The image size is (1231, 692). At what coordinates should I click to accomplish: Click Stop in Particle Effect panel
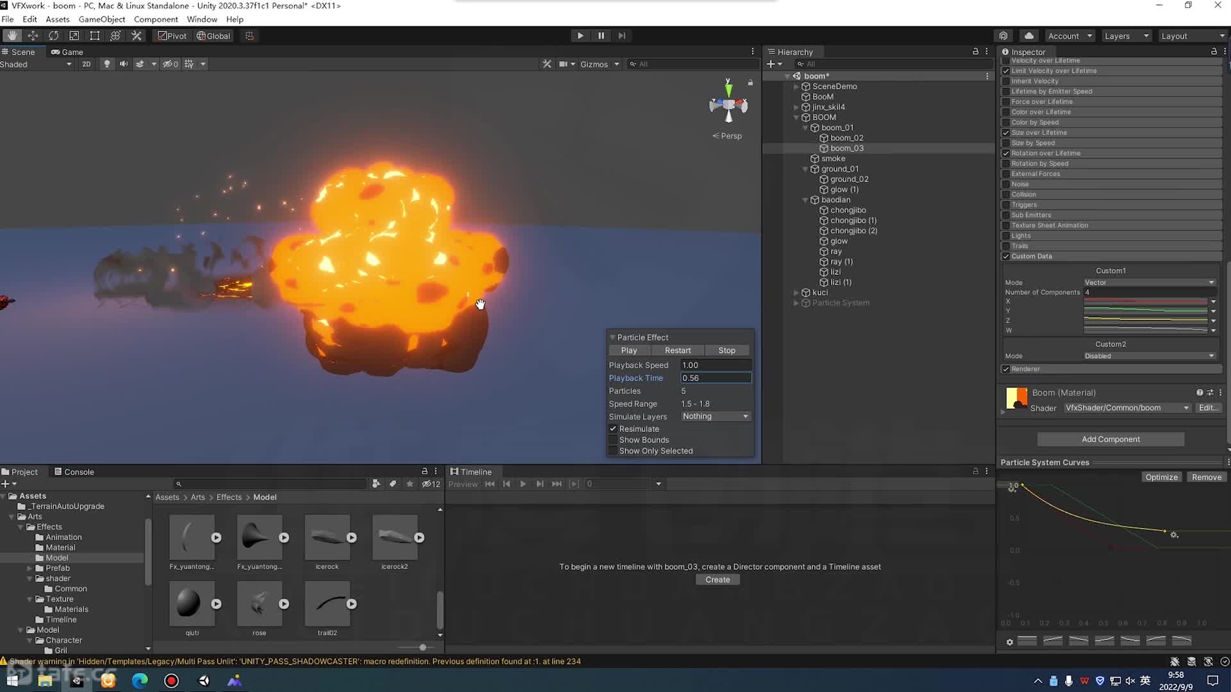tap(727, 350)
